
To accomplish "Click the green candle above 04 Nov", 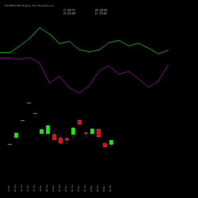I will [x=16, y=135].
